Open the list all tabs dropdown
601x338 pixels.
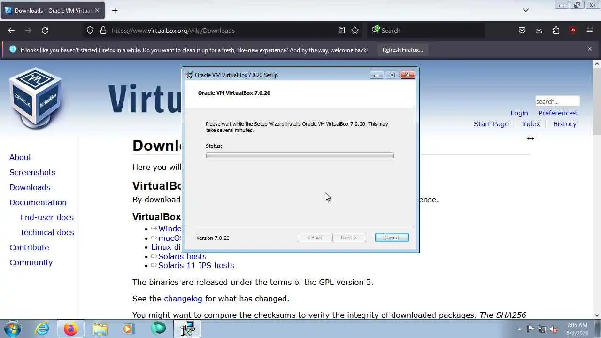[x=526, y=10]
